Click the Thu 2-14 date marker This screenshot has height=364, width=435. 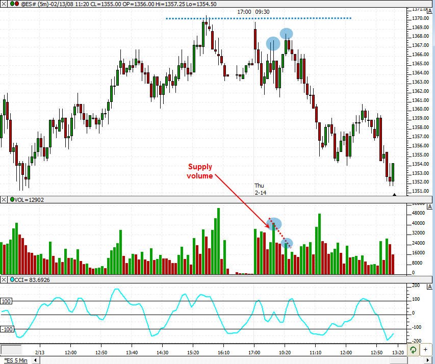click(x=260, y=189)
